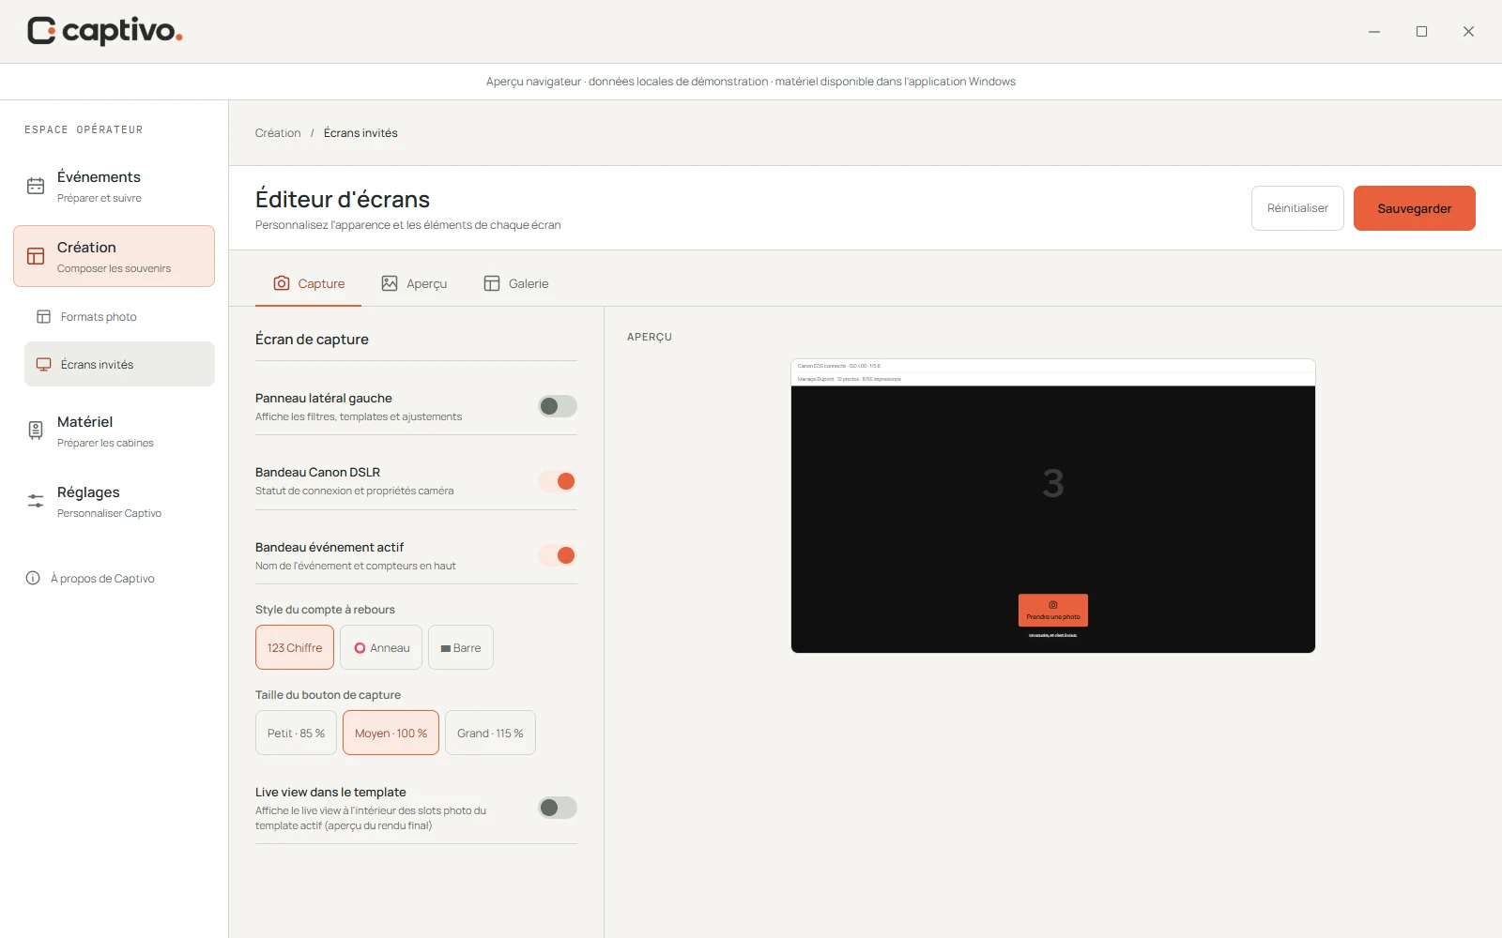Select the Chiffre countdown style
The width and height of the screenshot is (1502, 938).
[x=295, y=647]
